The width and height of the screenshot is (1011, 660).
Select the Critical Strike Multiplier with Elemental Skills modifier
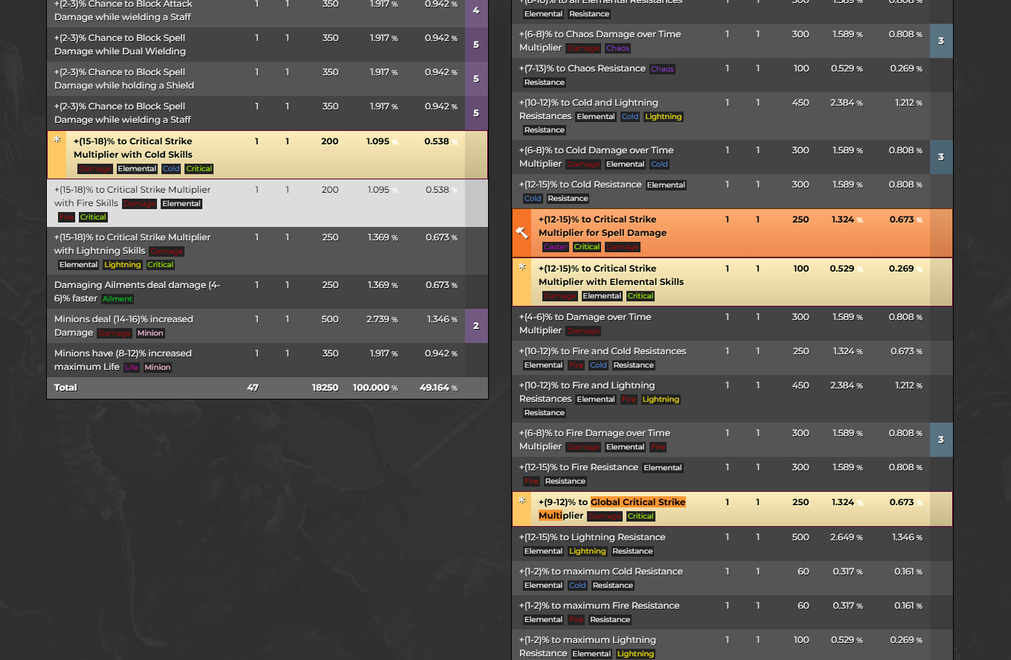coord(732,282)
